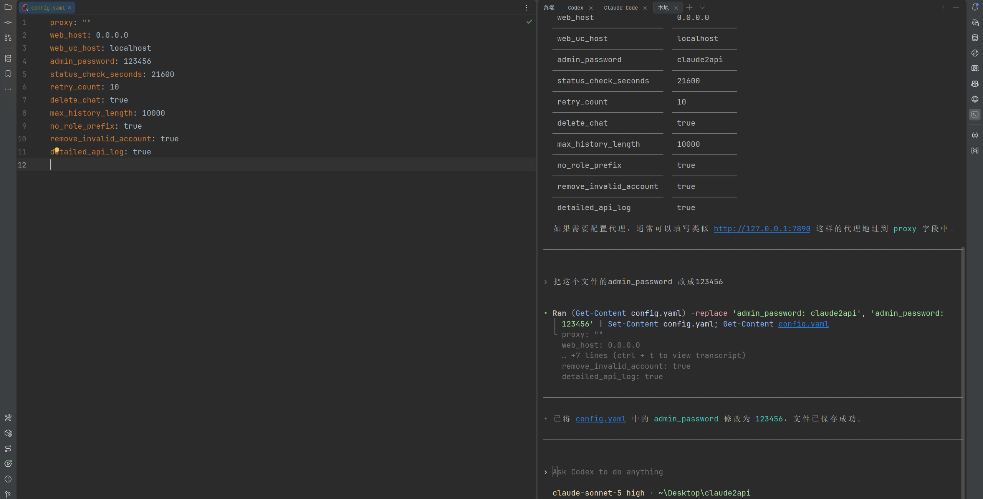Viewport: 983px width, 499px height.
Task: Open the Copilot sidebar icon
Action: [x=975, y=84]
